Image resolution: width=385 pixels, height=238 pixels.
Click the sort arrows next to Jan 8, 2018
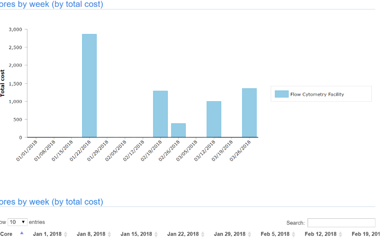pyautogui.click(x=109, y=234)
